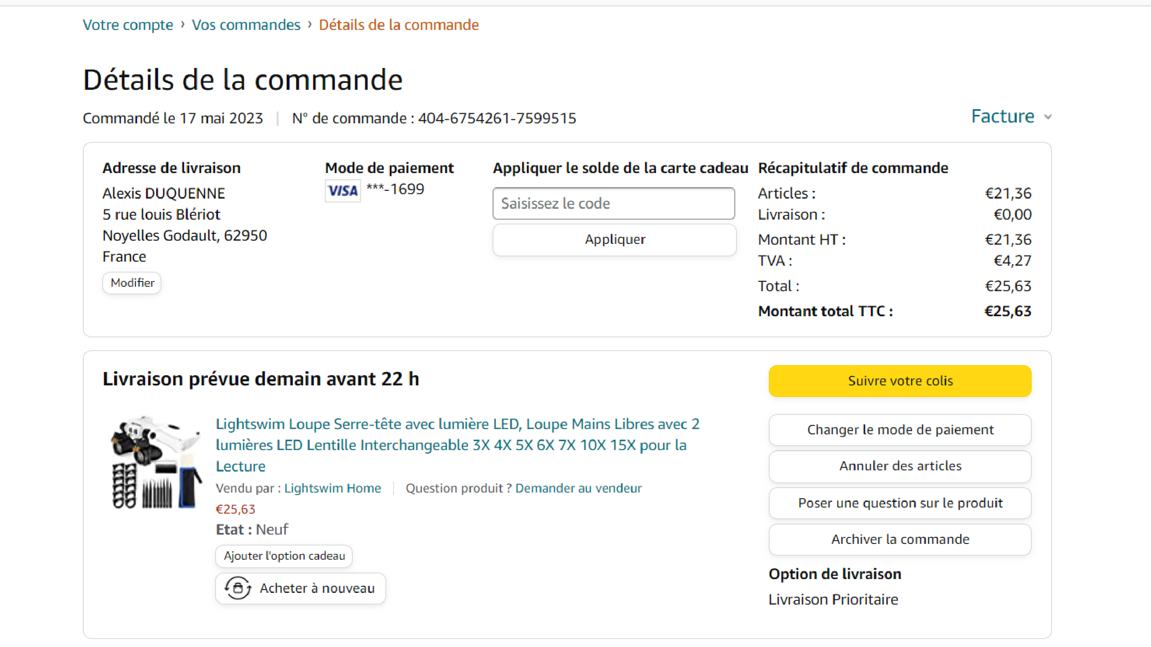Open the Lightswim magnifier product thumbnail

(155, 463)
